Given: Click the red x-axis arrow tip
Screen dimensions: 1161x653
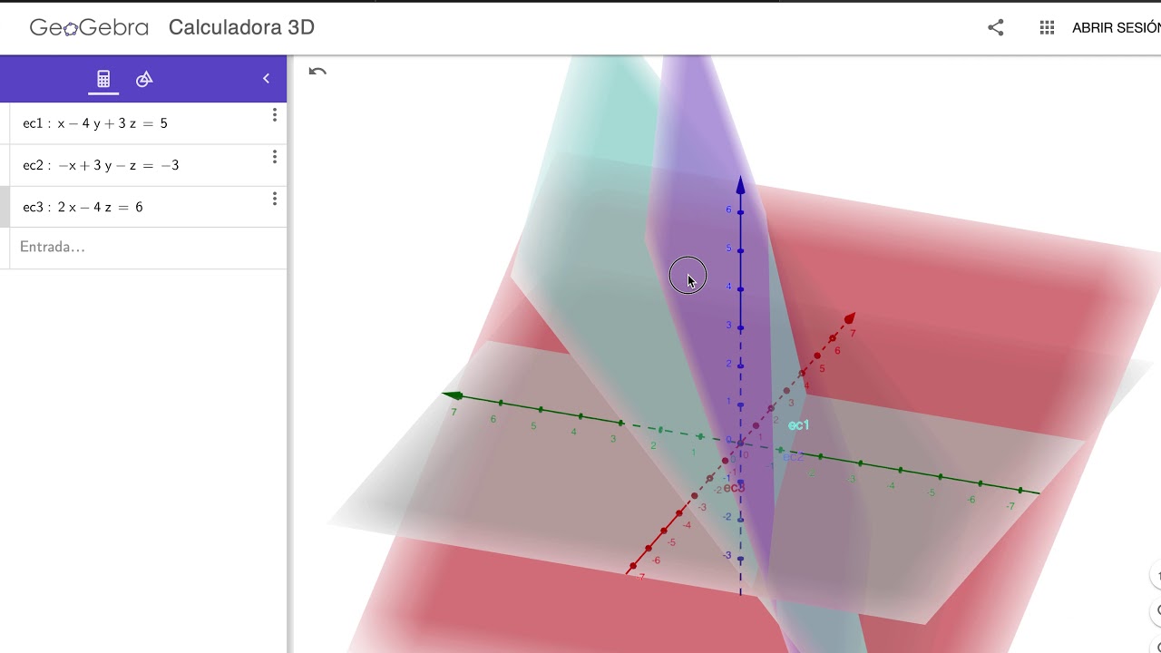Looking at the screenshot, I should pos(850,317).
